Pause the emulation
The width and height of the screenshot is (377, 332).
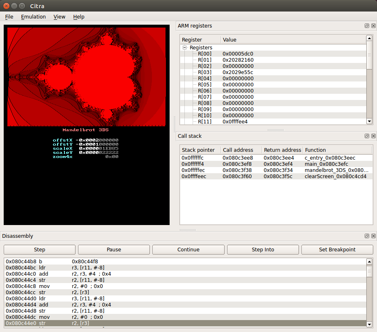tap(114, 250)
